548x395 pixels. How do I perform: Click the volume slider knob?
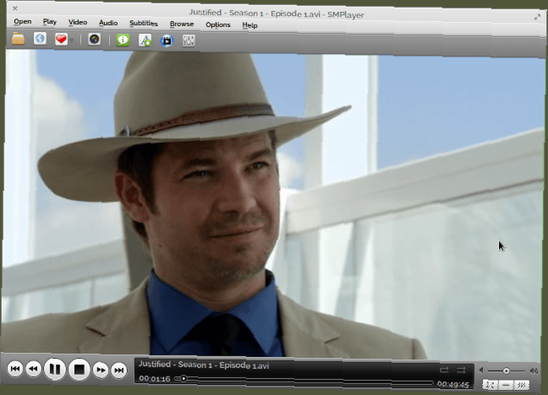point(506,371)
